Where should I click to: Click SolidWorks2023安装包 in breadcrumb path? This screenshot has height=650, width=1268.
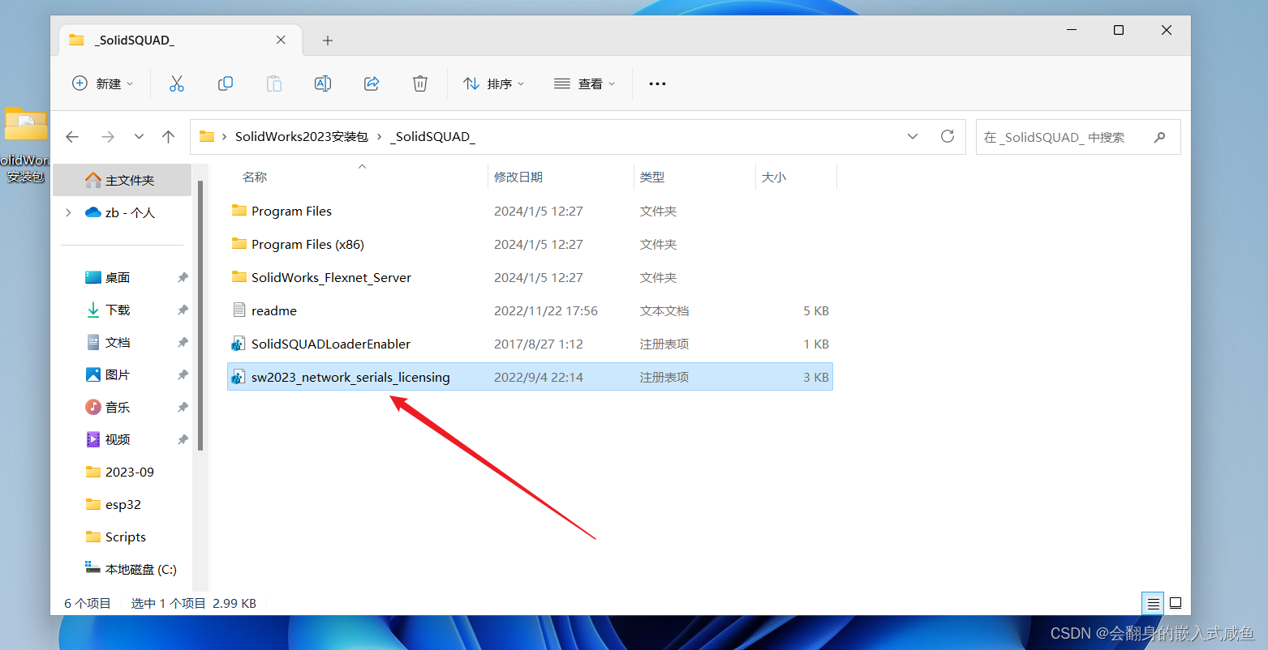click(302, 137)
